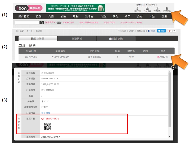The image size is (194, 146).
Task: Open 限時搶購 in the black navigation bar
Action: tap(24, 16)
